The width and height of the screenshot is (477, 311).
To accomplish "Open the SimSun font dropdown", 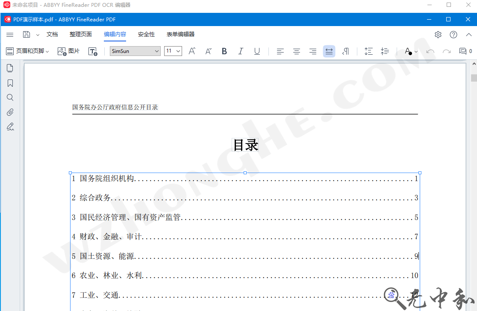I will pos(156,51).
